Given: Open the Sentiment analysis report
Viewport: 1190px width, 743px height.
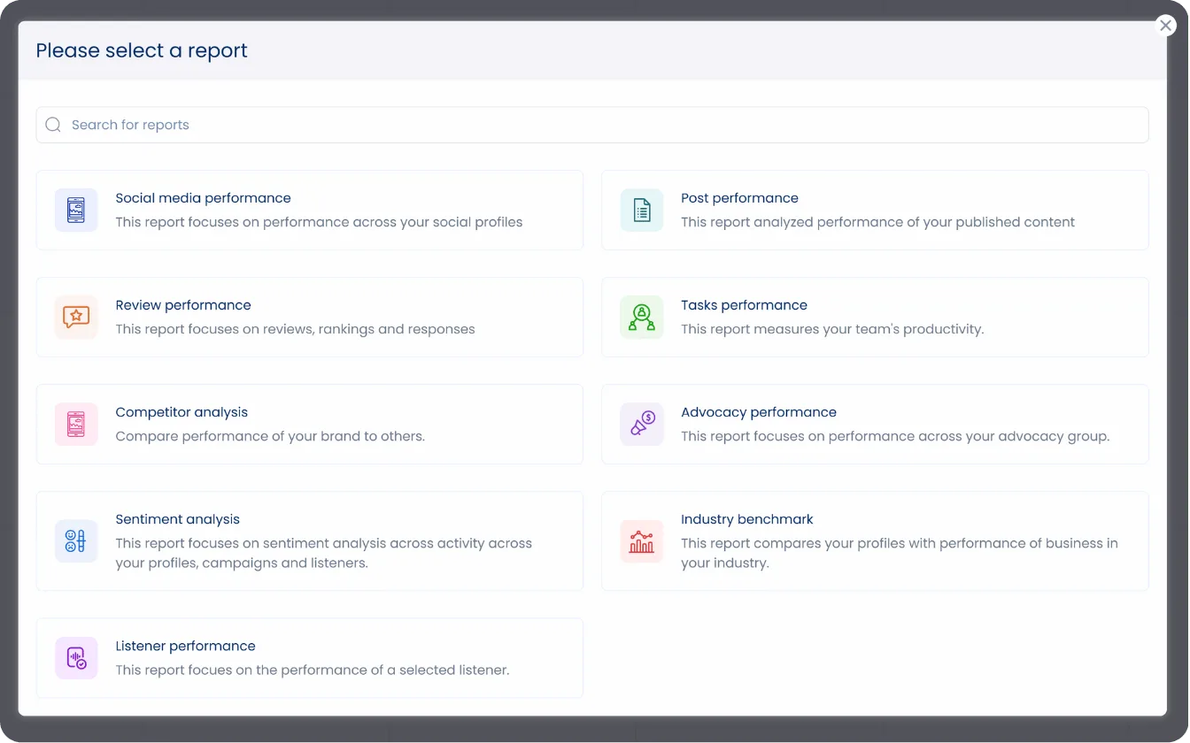Looking at the screenshot, I should [309, 540].
